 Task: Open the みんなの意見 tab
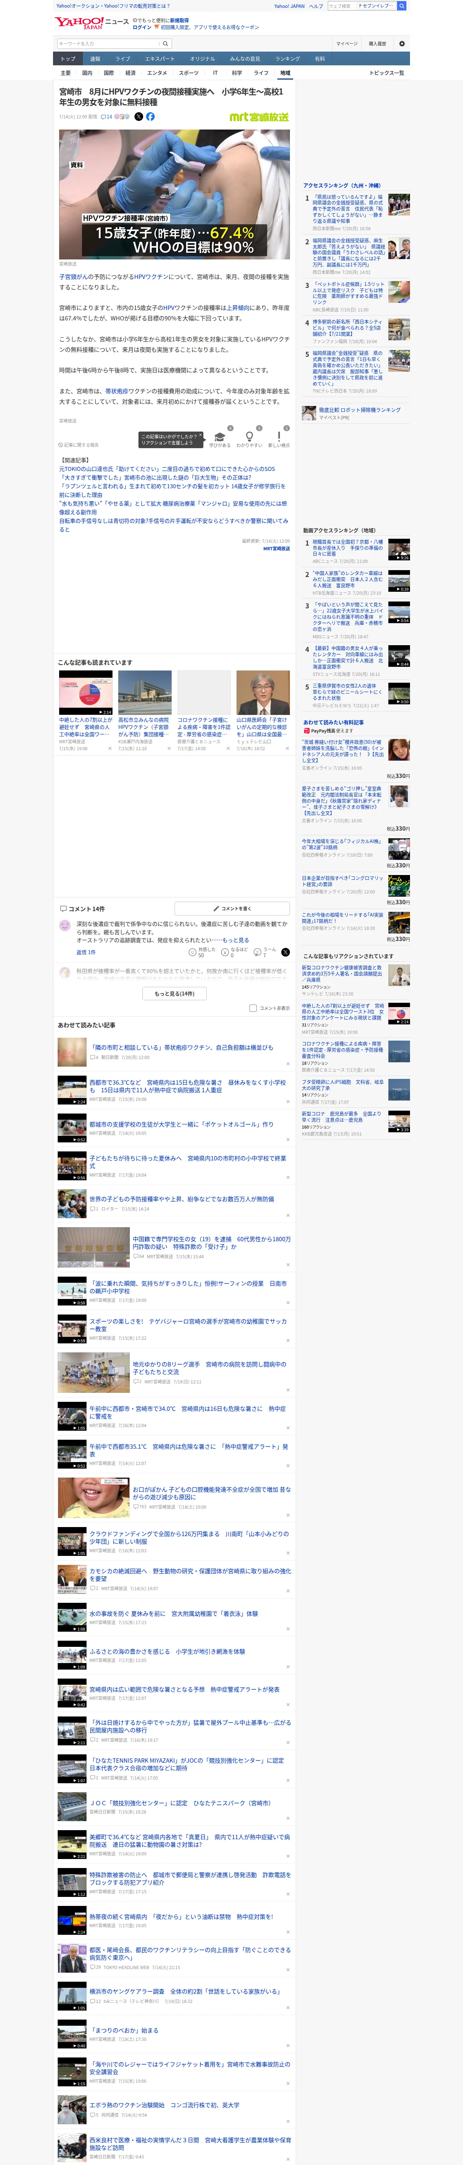245,59
